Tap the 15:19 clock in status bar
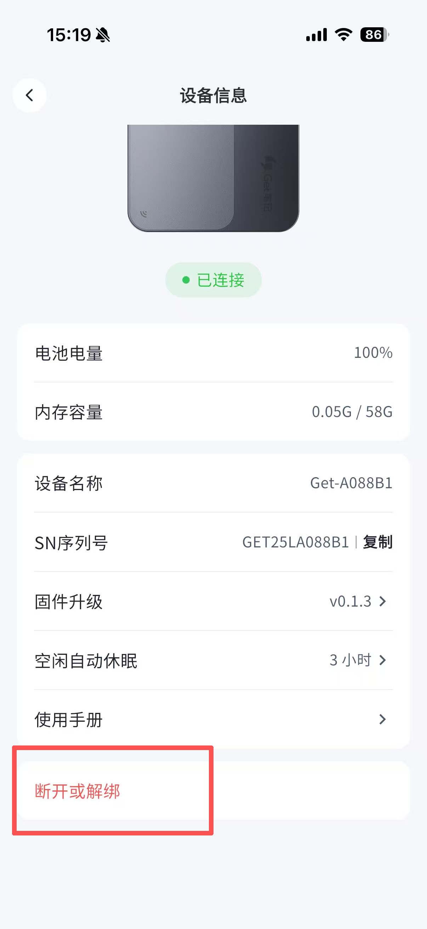Viewport: 427px width, 929px height. pos(69,35)
